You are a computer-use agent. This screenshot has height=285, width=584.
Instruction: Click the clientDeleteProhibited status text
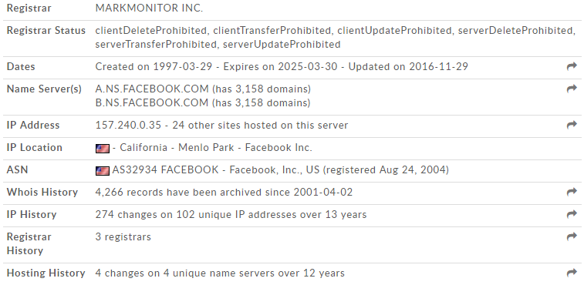[151, 31]
